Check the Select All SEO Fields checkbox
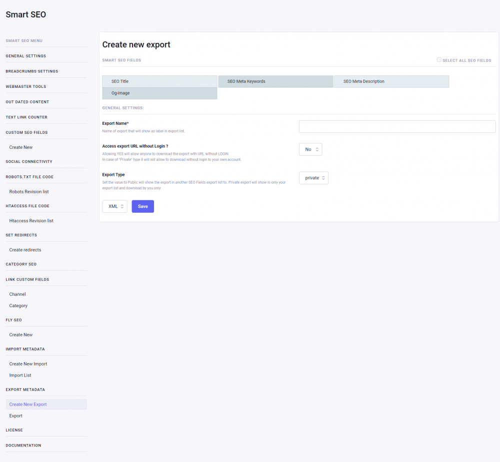The height and width of the screenshot is (462, 500). pos(439,60)
